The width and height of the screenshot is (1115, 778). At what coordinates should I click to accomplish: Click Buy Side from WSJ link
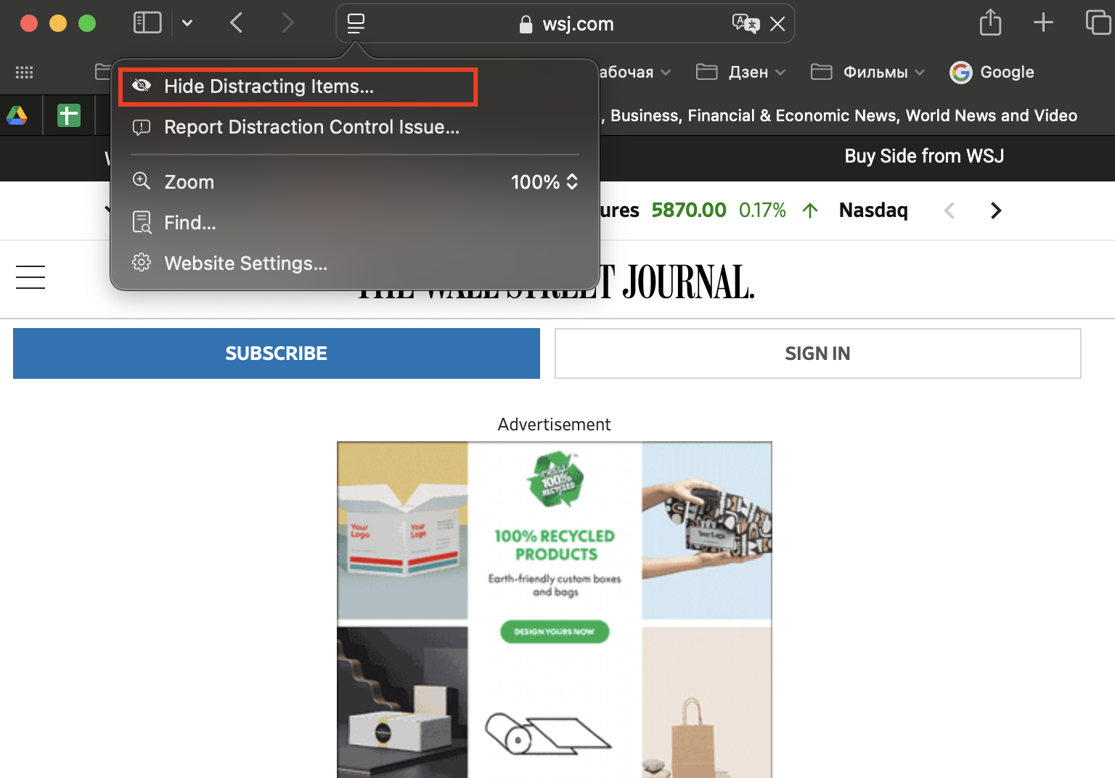pos(924,156)
